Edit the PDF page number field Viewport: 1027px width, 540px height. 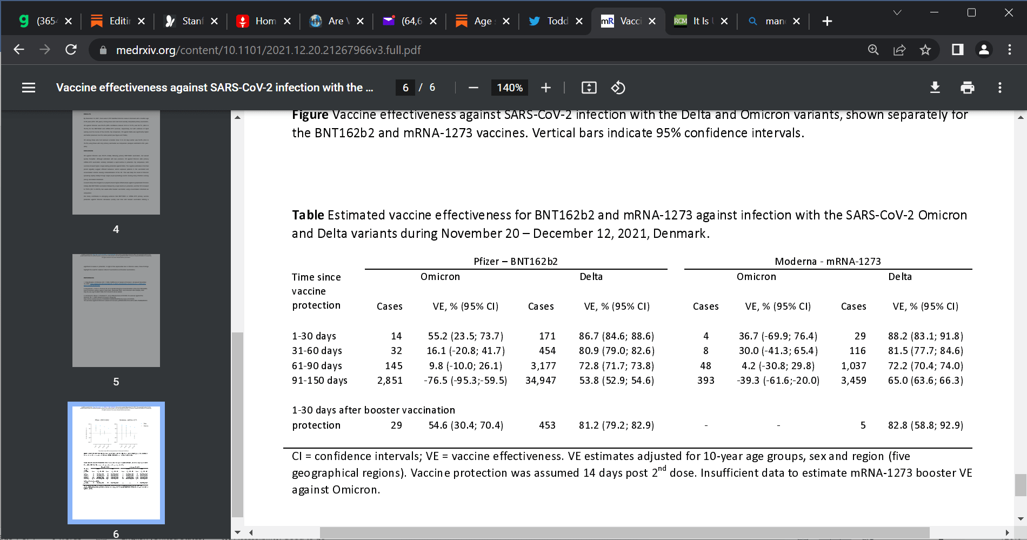pos(405,88)
